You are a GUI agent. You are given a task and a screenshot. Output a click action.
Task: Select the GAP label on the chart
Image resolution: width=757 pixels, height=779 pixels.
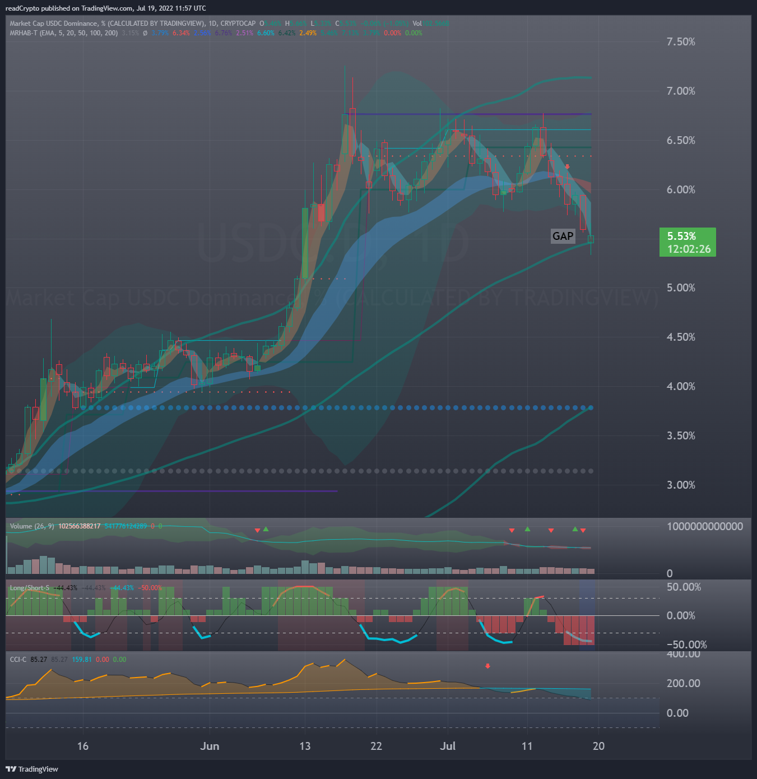(x=563, y=236)
